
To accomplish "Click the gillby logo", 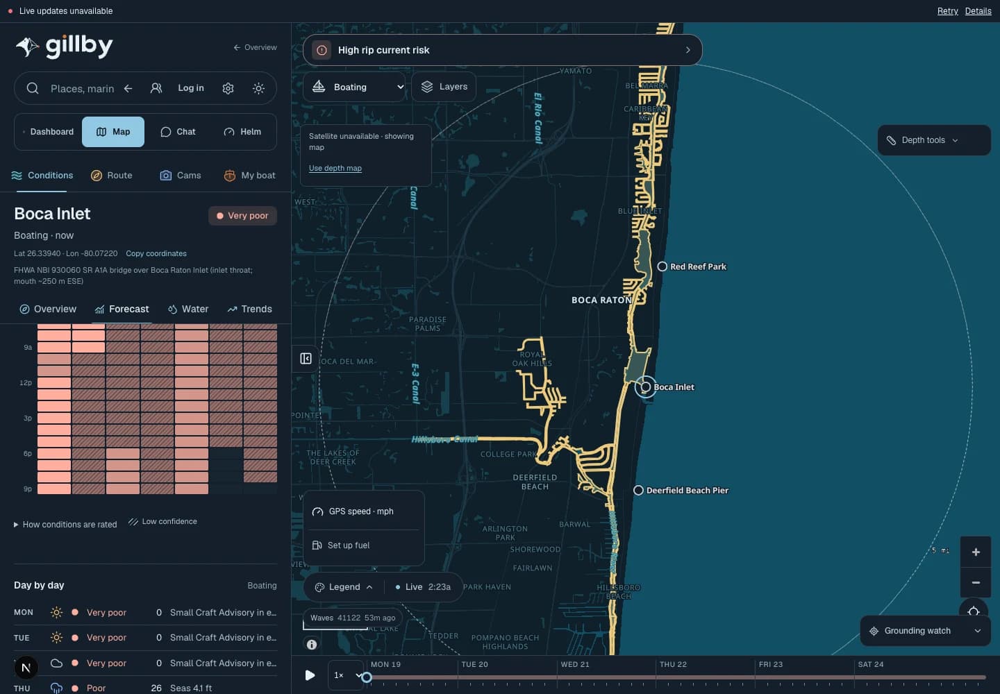I will pos(64,46).
